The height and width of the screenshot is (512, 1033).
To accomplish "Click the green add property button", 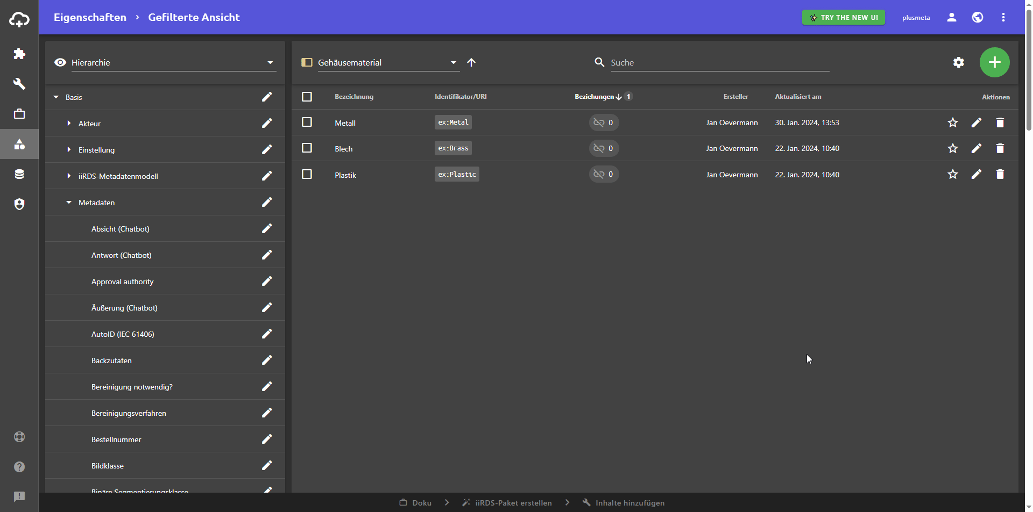I will pos(994,62).
